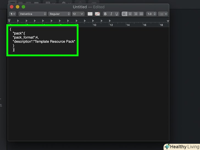Toggle italic formatting
The height and width of the screenshot is (150, 200).
[111, 14]
